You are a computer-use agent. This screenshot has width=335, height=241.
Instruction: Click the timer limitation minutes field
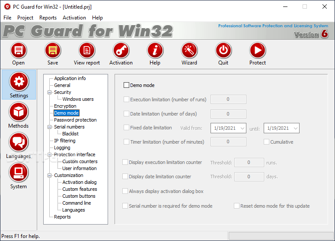tap(228, 141)
